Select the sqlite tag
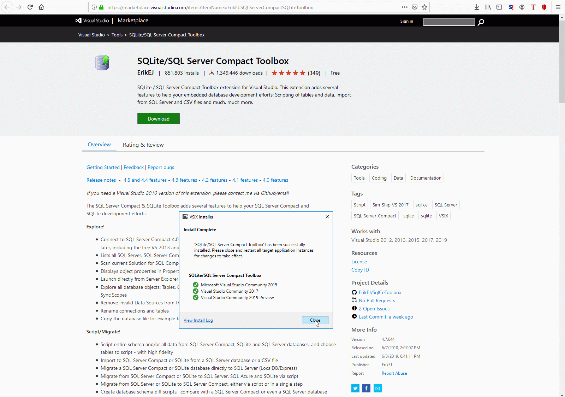The image size is (565, 397). (x=426, y=216)
